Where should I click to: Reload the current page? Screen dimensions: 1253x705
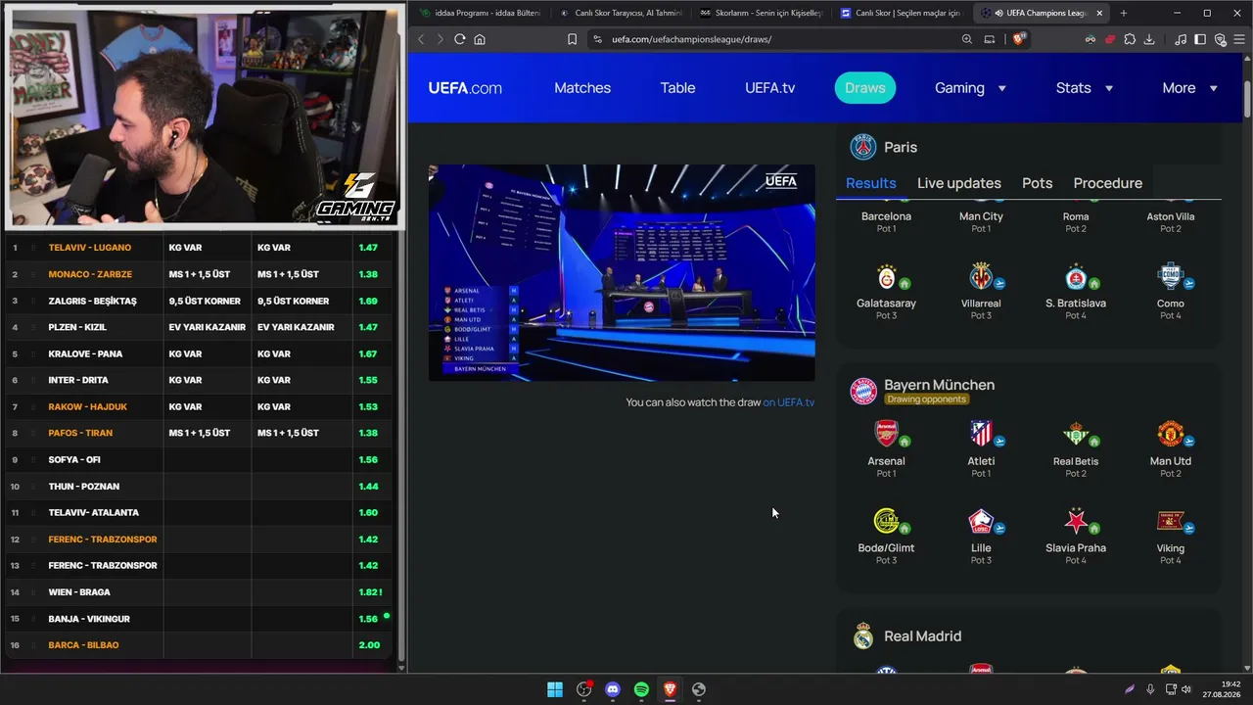point(460,39)
